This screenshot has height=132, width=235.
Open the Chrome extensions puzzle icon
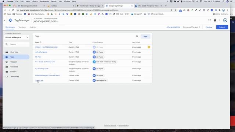point(220,10)
